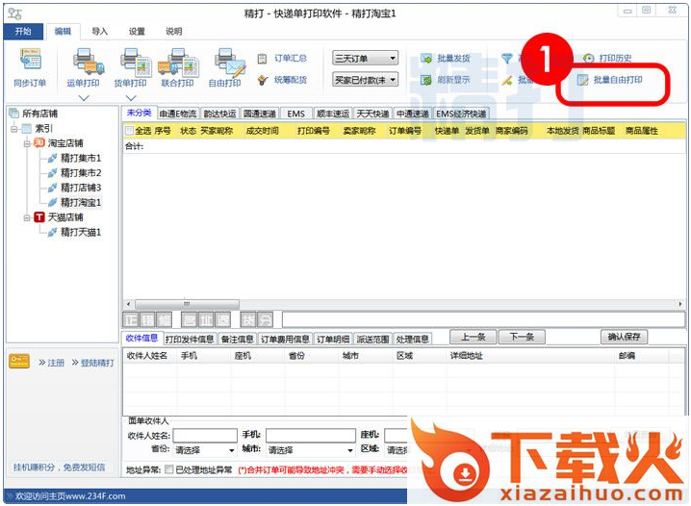Select 精打店铺3 in the store tree

(x=80, y=188)
